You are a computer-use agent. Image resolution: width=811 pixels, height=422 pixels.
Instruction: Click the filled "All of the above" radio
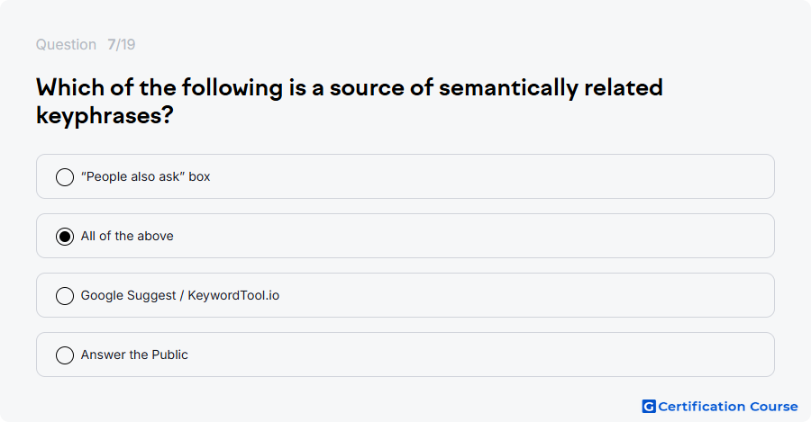[65, 237]
